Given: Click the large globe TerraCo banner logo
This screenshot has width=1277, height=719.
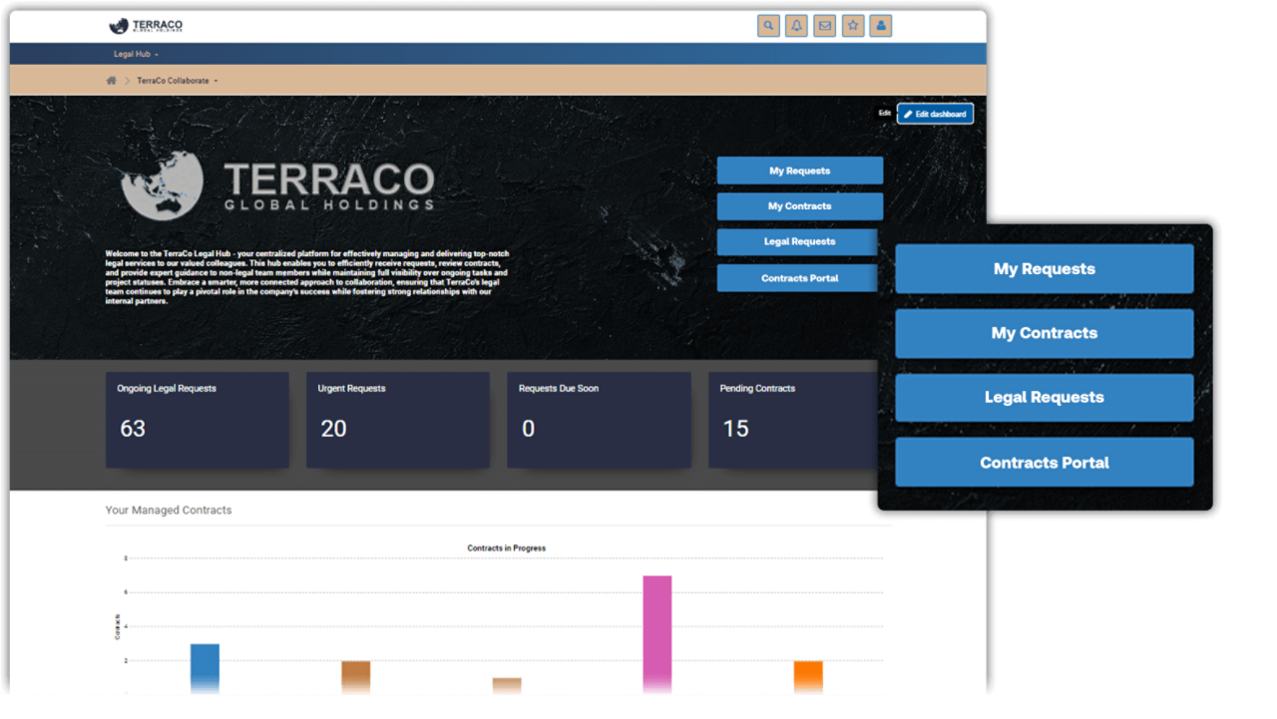Looking at the screenshot, I should point(277,185).
